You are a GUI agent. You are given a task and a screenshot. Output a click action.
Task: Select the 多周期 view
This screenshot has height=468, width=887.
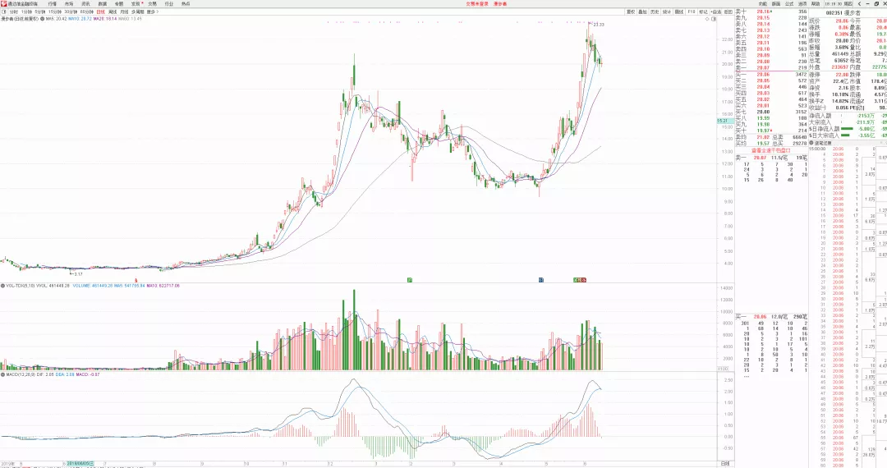[137, 11]
